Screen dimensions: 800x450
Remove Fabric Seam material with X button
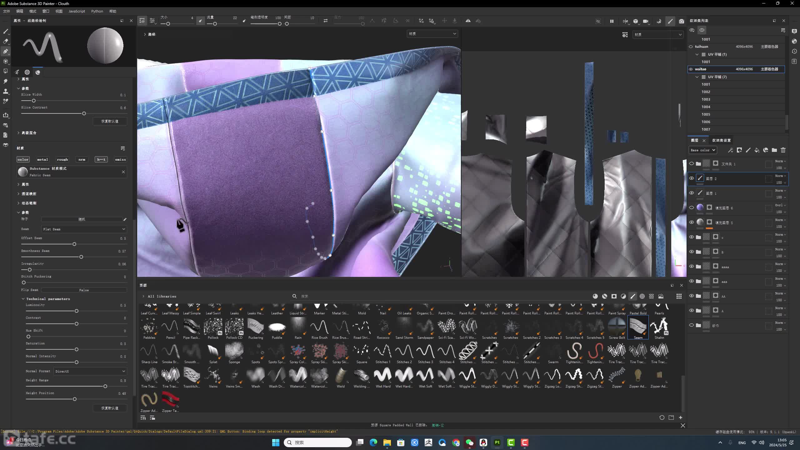(123, 172)
